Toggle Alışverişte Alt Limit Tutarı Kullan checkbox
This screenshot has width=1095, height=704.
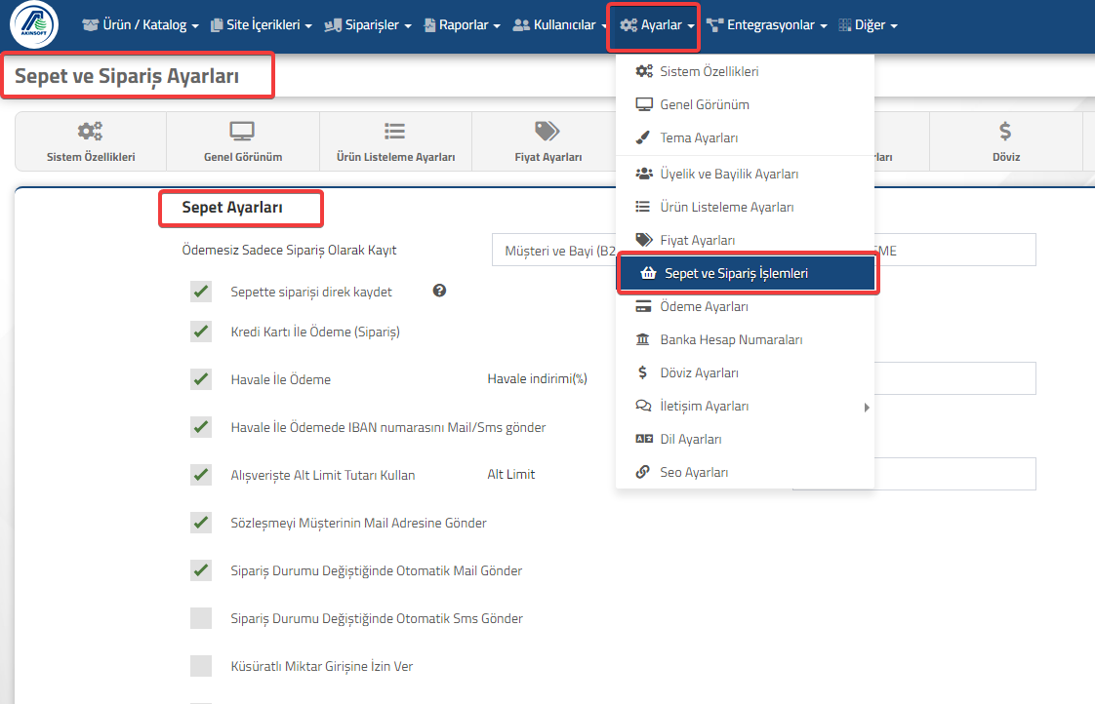pos(201,475)
